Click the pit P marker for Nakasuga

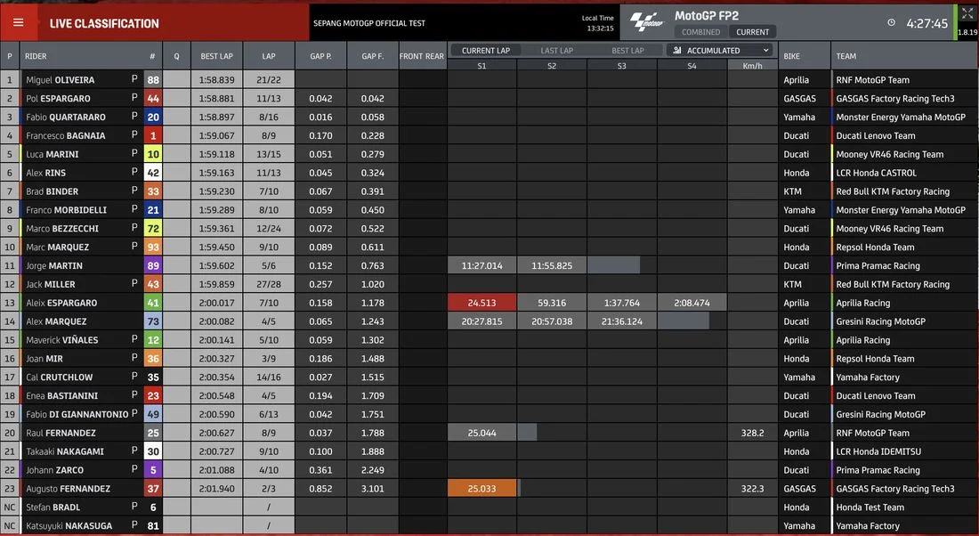click(134, 525)
